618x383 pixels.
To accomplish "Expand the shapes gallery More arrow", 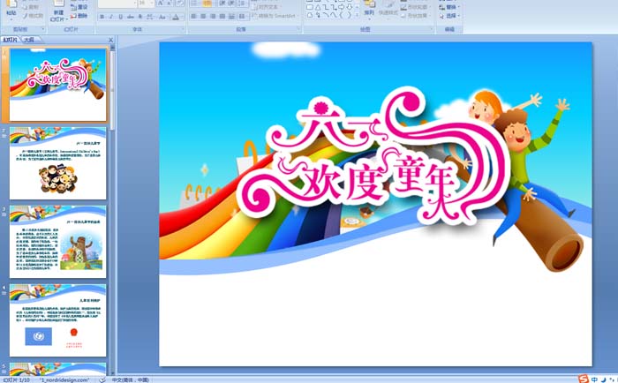I will pos(357,15).
